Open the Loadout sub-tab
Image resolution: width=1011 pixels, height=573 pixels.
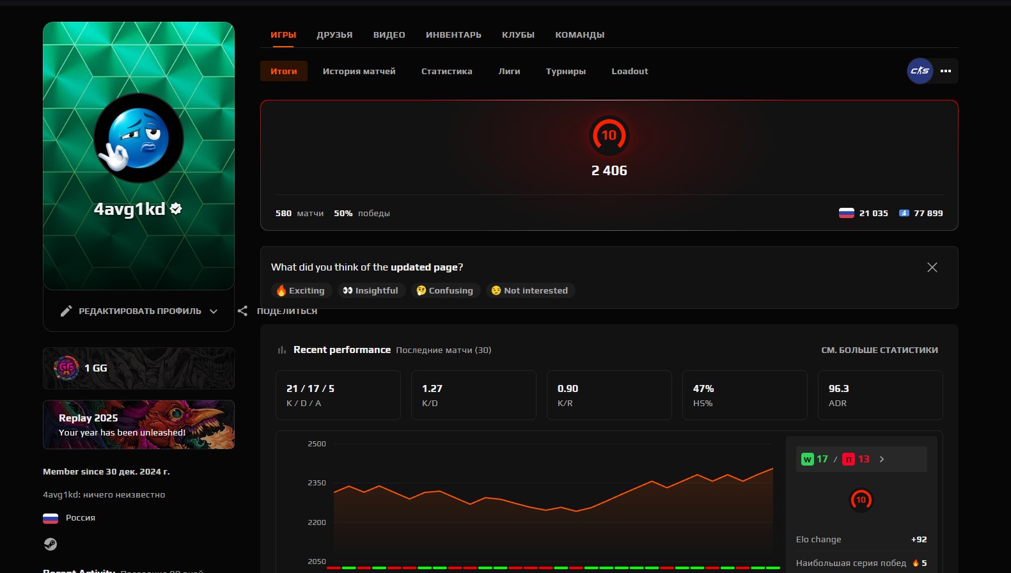[630, 71]
